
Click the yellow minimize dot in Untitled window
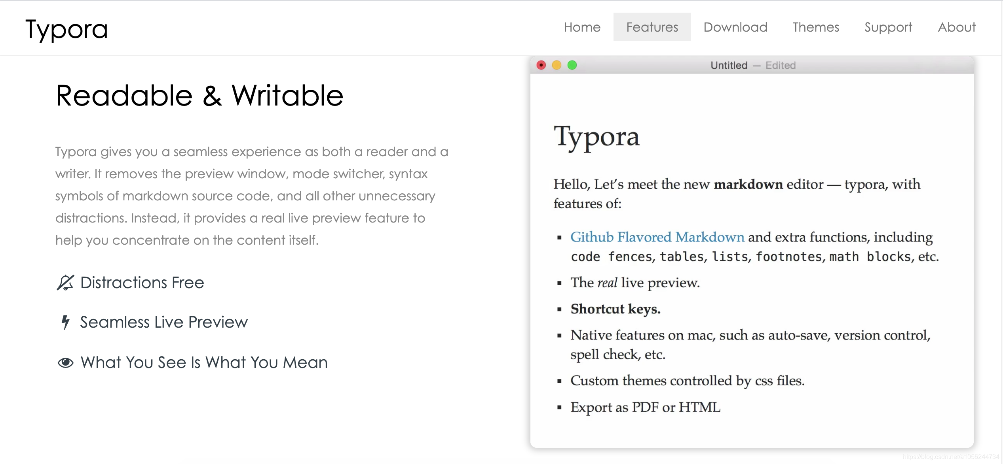click(557, 65)
